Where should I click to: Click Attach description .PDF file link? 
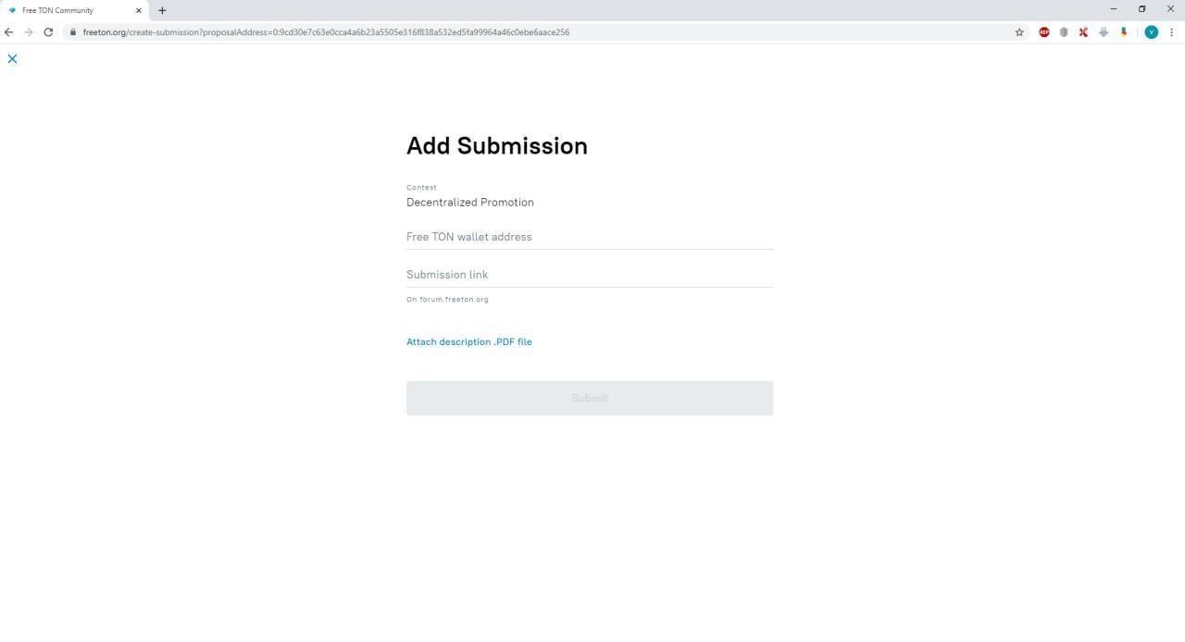pyautogui.click(x=468, y=342)
